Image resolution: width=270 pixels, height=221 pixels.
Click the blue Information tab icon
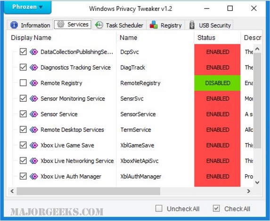(14, 25)
